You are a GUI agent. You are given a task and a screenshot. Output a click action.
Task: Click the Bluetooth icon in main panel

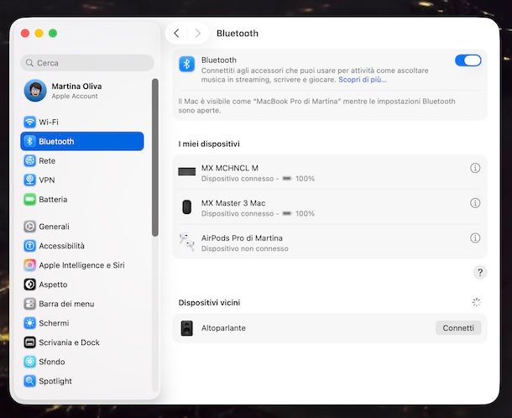coord(187,64)
